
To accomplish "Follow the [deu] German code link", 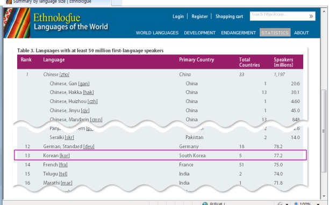I will pos(89,147).
